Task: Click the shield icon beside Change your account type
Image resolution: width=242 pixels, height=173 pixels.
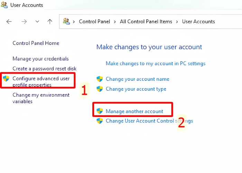Action: click(100, 89)
